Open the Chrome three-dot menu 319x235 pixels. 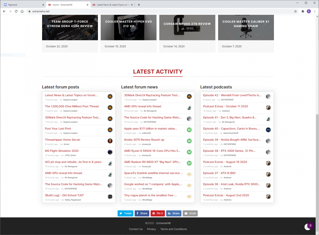314,11
